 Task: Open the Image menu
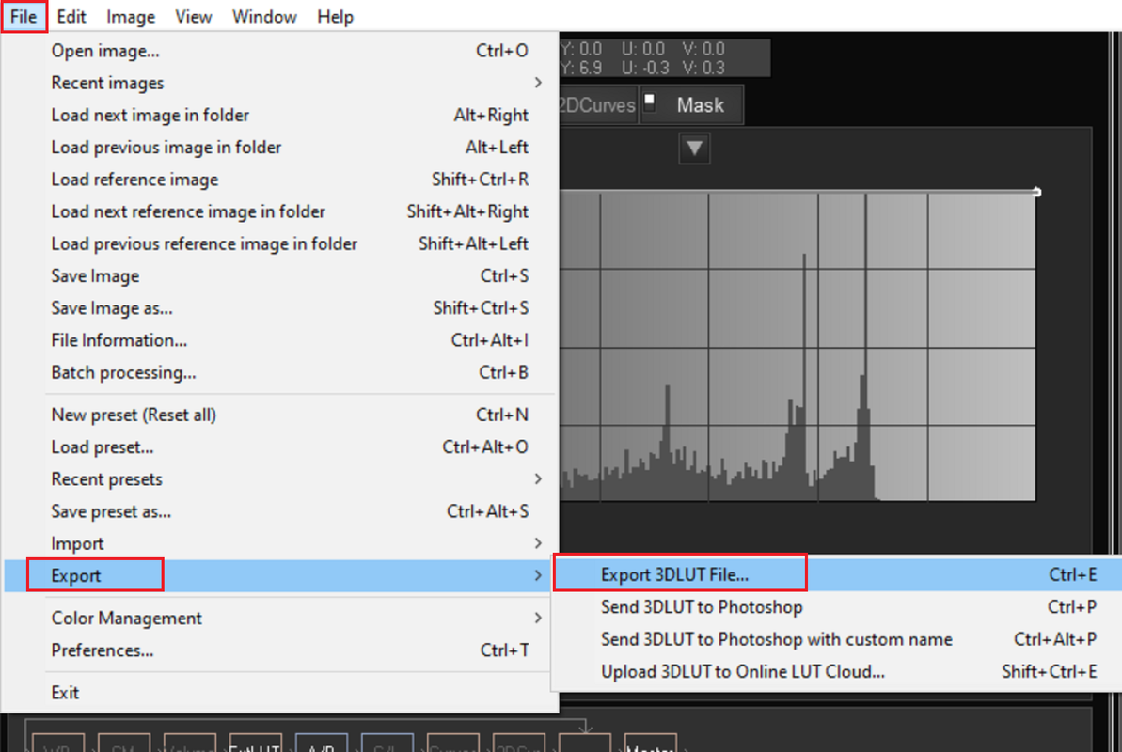point(131,17)
